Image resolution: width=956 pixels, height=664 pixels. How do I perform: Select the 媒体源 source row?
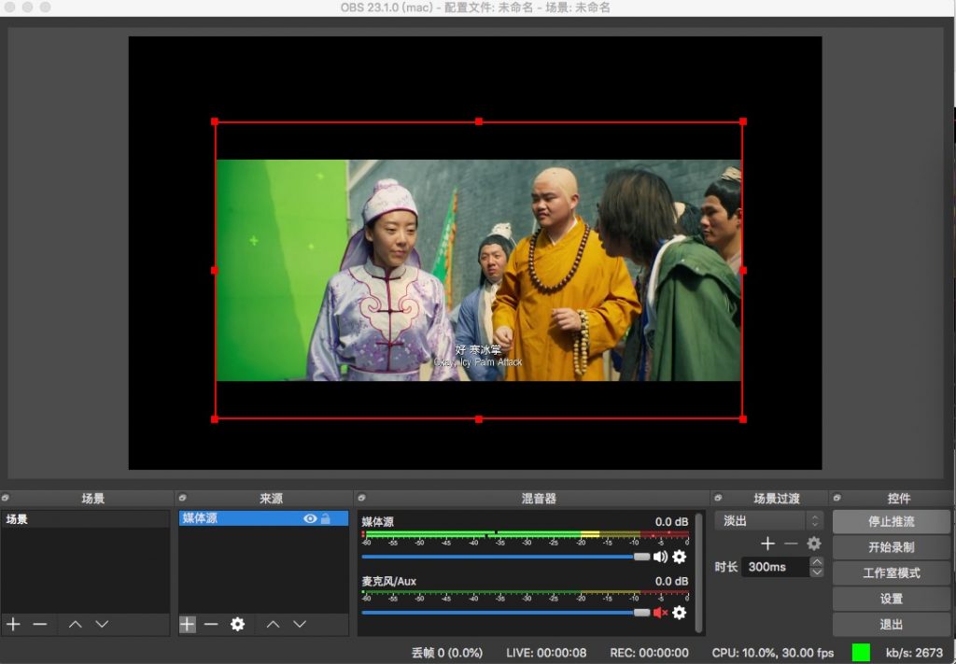pyautogui.click(x=263, y=518)
